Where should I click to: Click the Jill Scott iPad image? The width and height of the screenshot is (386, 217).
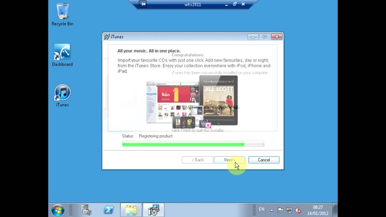coord(219,101)
